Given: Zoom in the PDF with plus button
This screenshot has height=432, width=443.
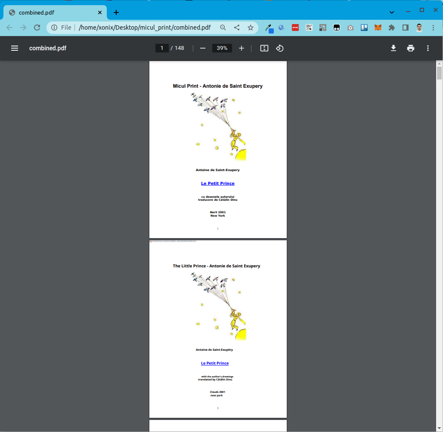Looking at the screenshot, I should (241, 48).
